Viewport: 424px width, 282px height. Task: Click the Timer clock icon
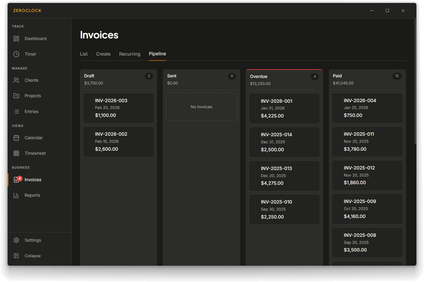16,54
